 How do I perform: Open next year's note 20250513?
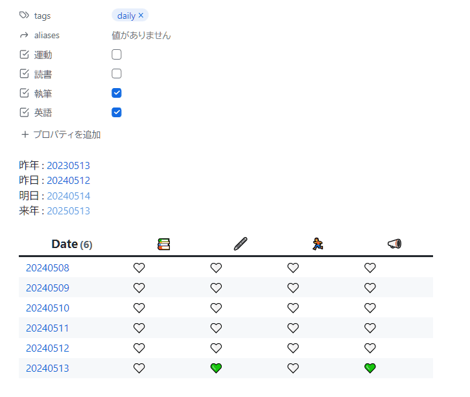68,210
